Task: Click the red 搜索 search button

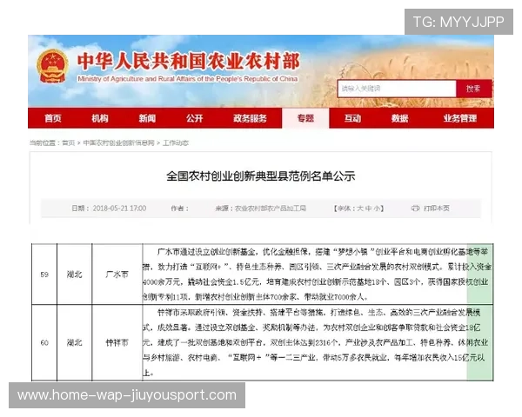Action: click(473, 89)
